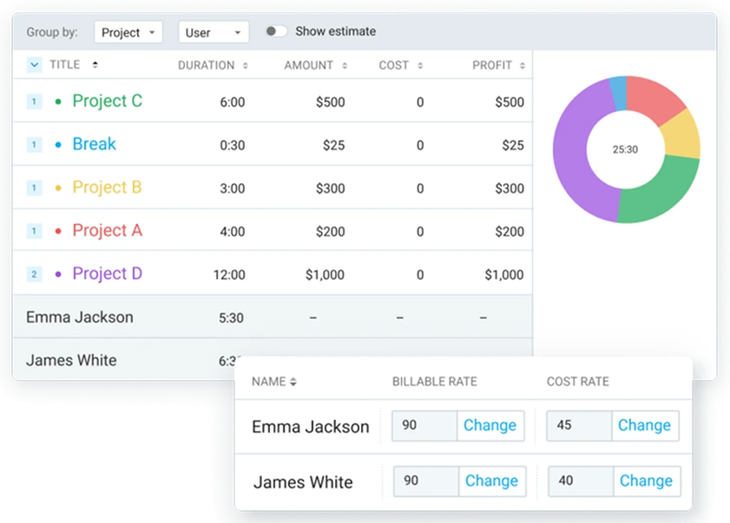
Task: Collapse Project D entry count badge
Action: (34, 274)
